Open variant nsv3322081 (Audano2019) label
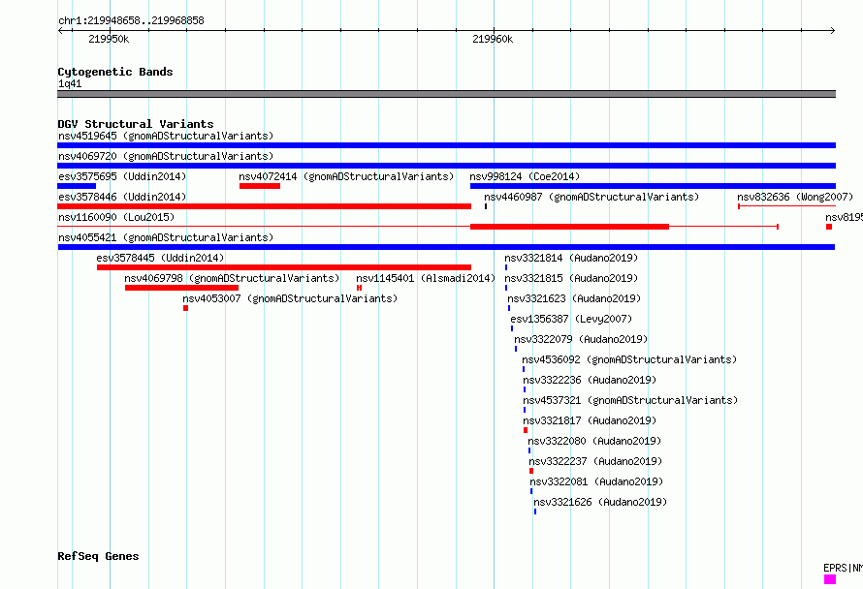The height and width of the screenshot is (589, 863). (596, 481)
